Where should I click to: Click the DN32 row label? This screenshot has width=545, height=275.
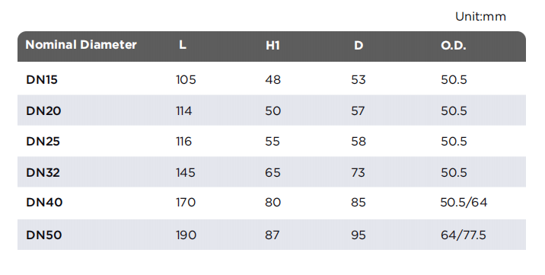[43, 172]
